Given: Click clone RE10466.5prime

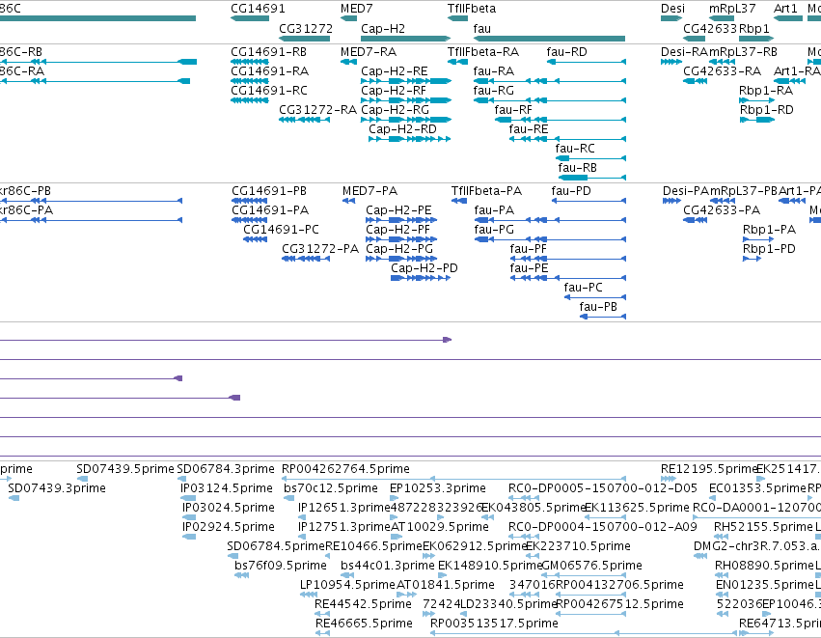Looking at the screenshot, I should coord(373,546).
